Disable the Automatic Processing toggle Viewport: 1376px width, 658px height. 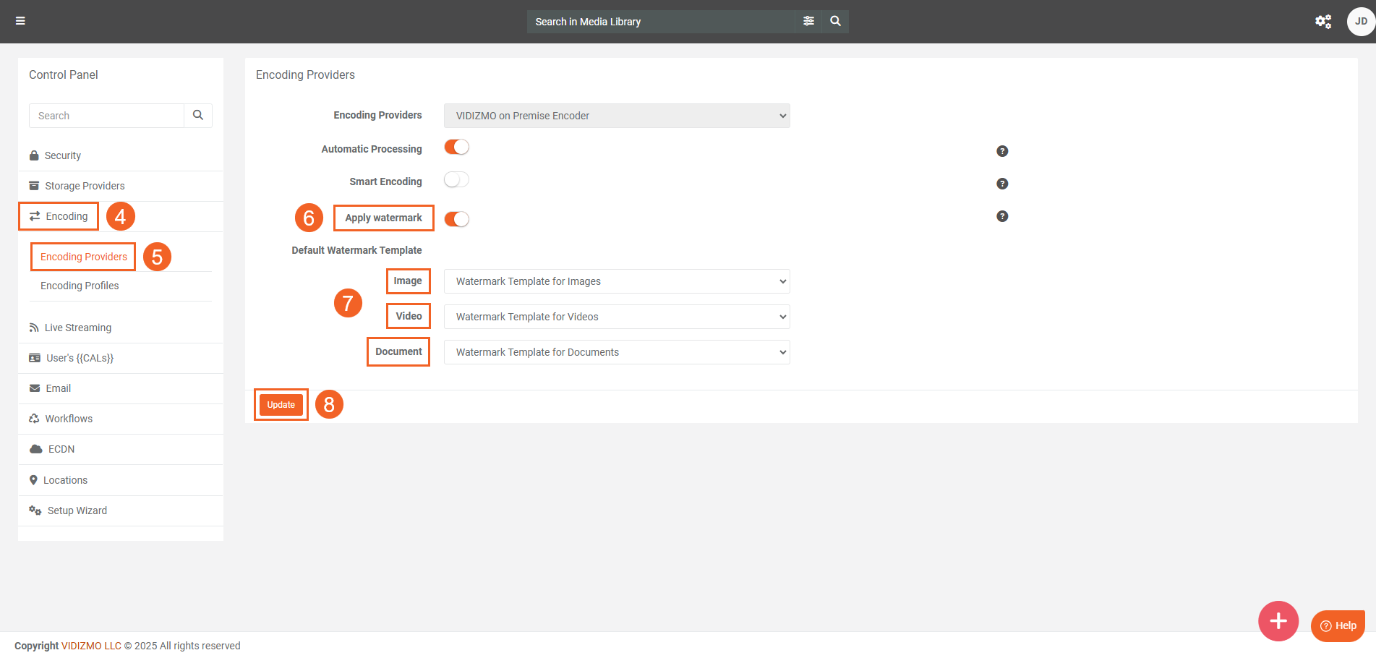tap(456, 148)
